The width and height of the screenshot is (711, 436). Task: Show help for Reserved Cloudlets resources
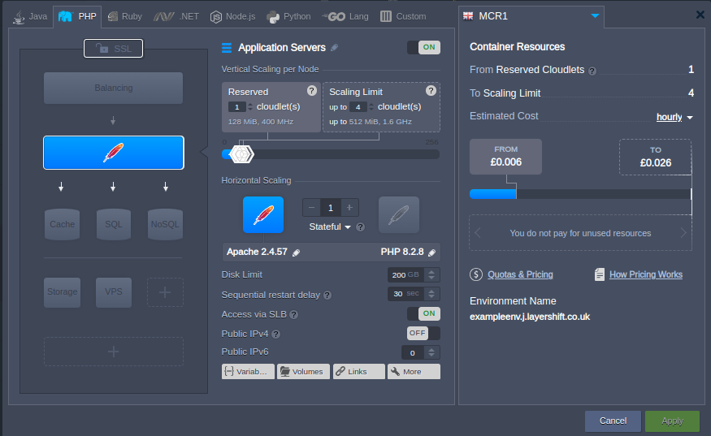[592, 71]
